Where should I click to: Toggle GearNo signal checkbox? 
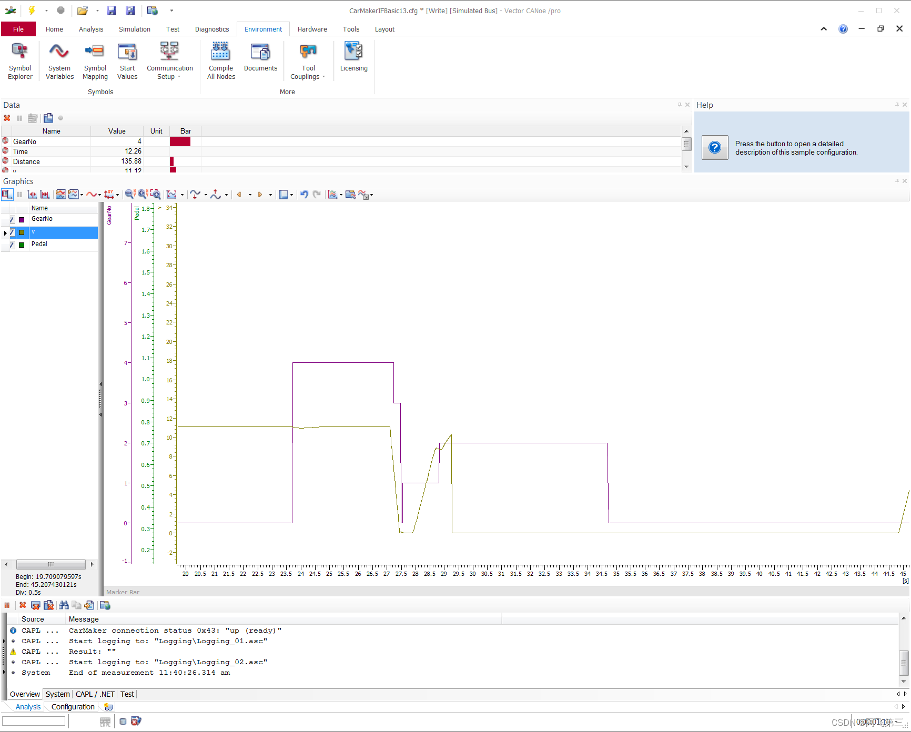pos(12,219)
